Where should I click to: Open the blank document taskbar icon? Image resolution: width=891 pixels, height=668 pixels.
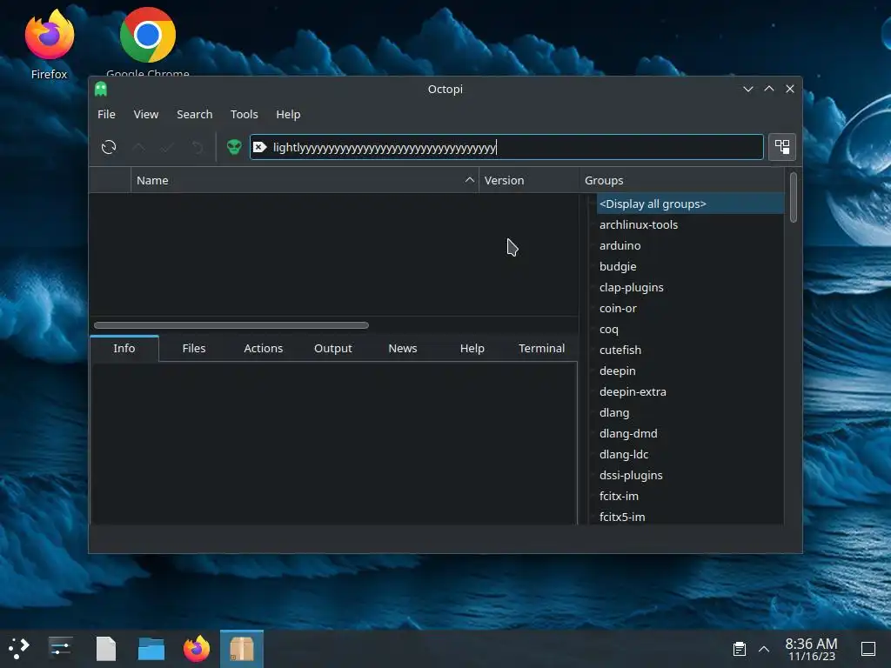105,648
